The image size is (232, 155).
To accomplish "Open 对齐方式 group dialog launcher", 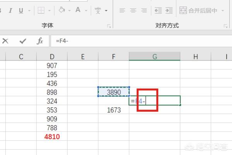I will coord(225,26).
